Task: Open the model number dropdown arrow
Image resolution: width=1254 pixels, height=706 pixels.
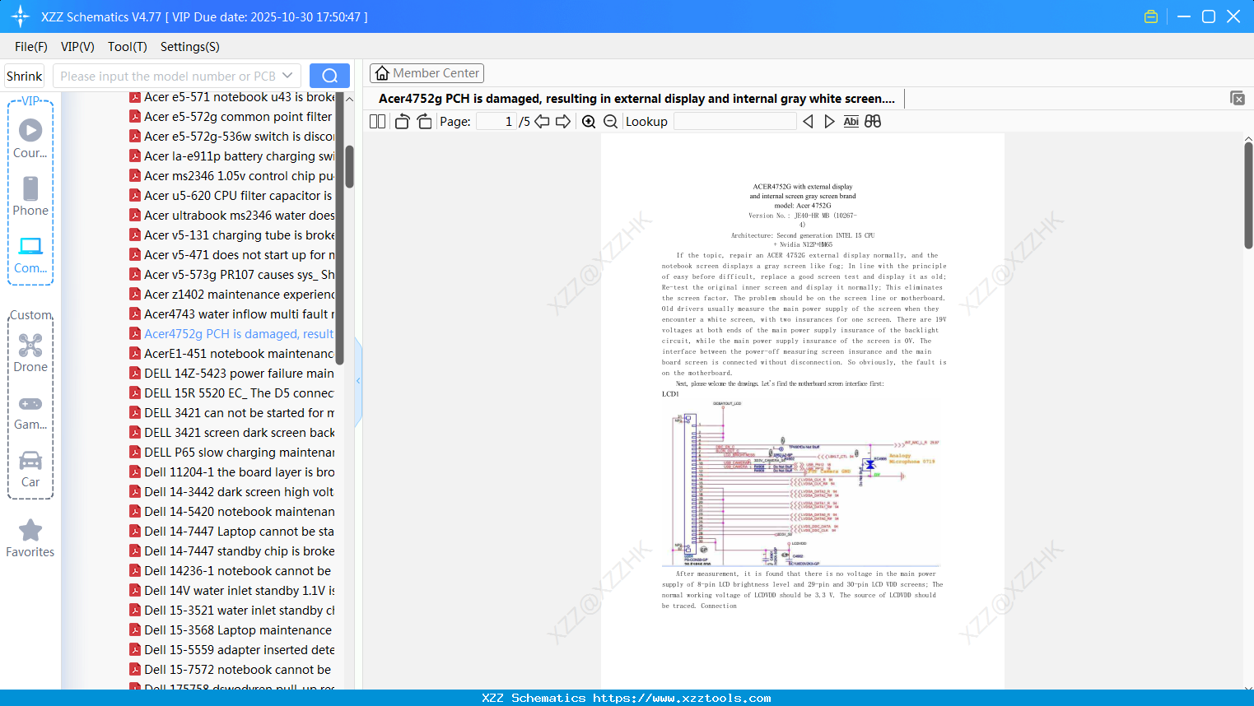Action: (287, 76)
